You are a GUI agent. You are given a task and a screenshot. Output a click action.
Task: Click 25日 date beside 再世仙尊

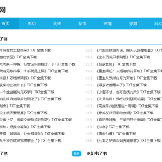point(89,134)
